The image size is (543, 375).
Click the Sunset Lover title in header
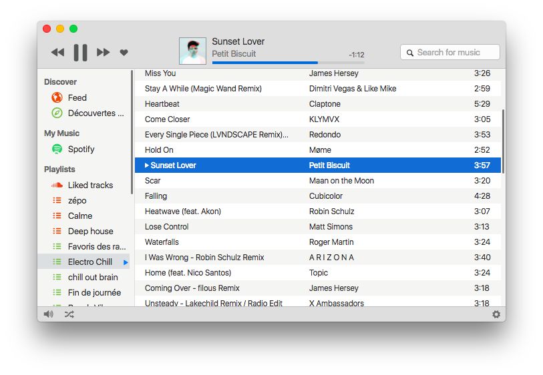click(x=238, y=41)
